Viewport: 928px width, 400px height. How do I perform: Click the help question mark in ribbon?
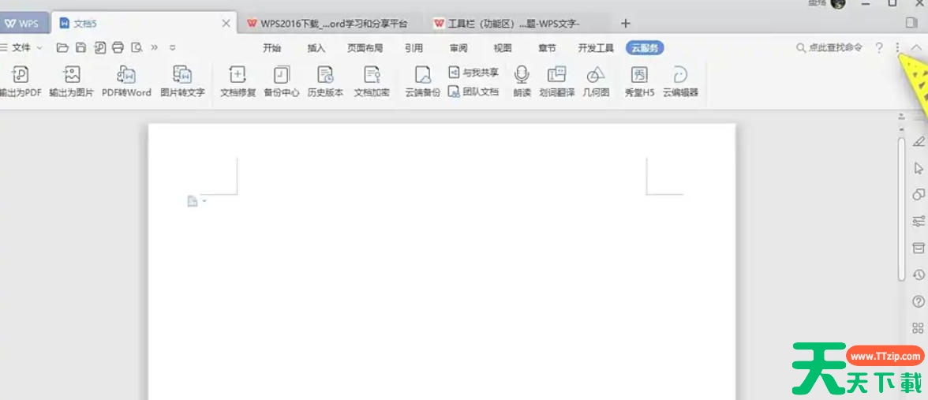coord(879,48)
